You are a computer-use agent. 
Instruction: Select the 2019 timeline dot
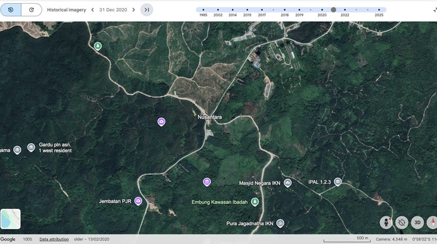299,10
